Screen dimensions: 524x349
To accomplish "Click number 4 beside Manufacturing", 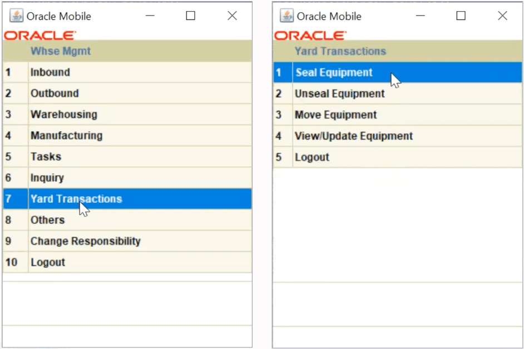I will (8, 136).
